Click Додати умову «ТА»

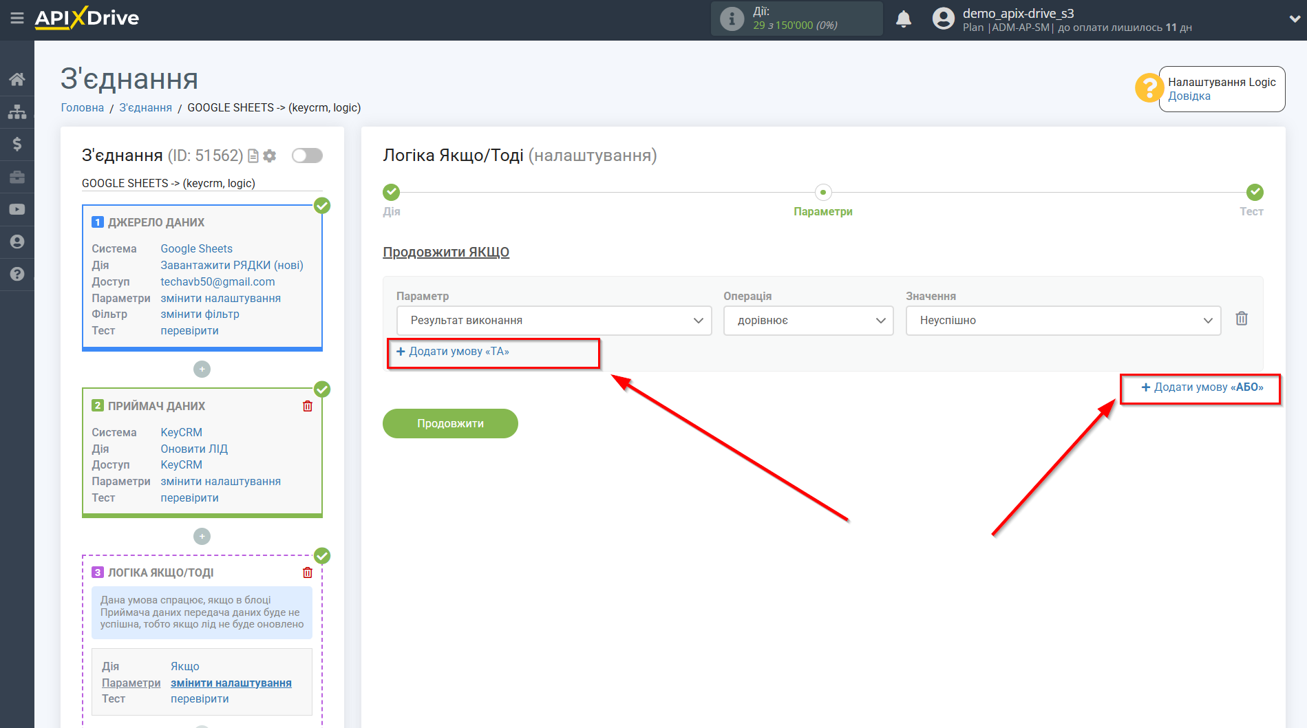coord(453,352)
